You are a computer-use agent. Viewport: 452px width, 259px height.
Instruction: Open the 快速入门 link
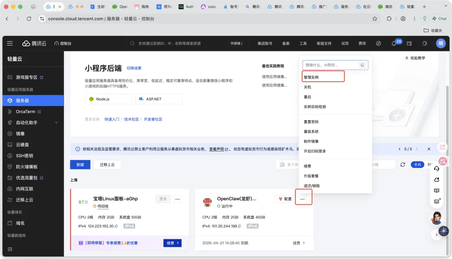click(112, 119)
